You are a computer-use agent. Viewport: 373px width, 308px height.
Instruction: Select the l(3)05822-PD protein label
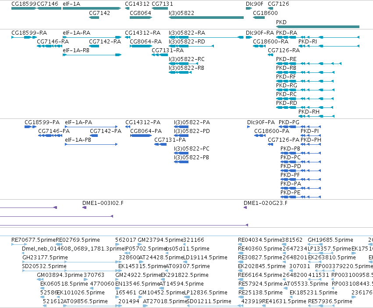[192, 131]
